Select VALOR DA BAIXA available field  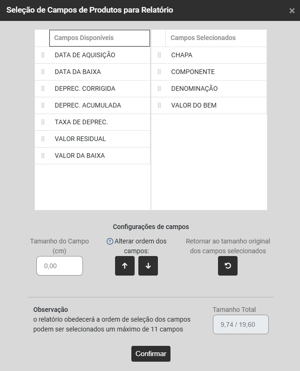click(80, 155)
